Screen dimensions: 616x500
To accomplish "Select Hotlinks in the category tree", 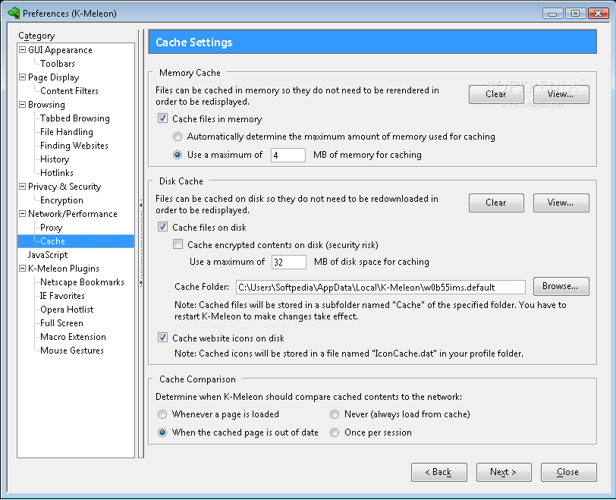I will [57, 173].
